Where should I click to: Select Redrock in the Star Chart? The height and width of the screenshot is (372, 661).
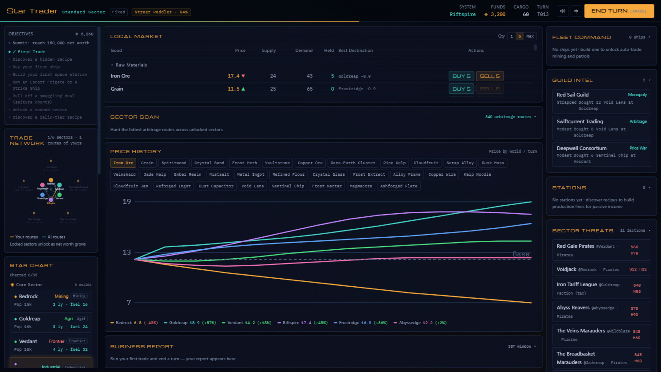coord(51,300)
